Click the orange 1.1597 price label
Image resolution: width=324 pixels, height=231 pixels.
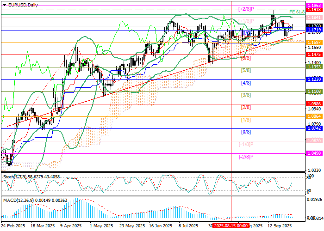(314, 43)
